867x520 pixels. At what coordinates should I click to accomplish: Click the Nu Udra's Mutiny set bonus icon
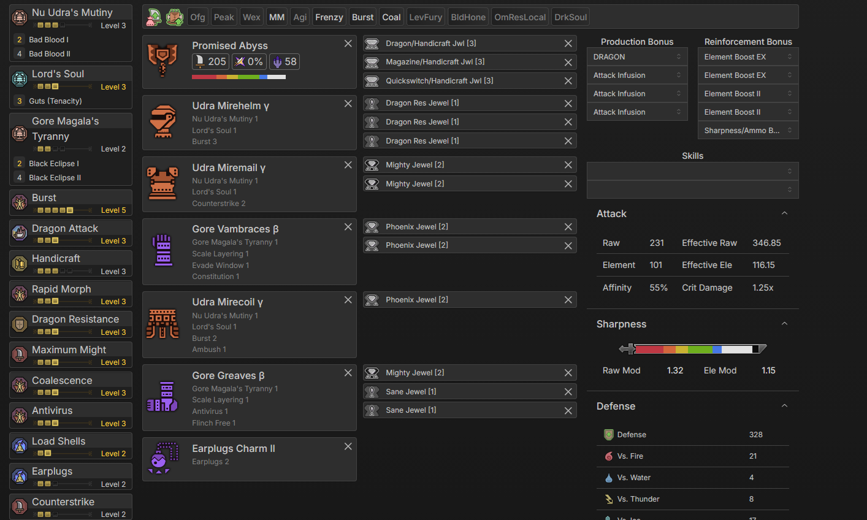point(20,17)
